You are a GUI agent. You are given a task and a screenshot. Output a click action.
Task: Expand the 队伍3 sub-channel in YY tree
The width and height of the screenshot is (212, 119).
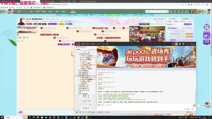click(x=78, y=74)
